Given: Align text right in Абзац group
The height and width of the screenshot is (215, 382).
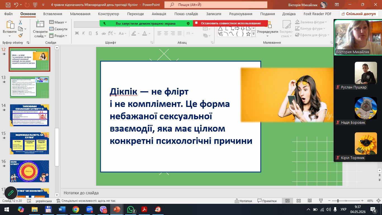Looking at the screenshot, I should tap(173, 33).
